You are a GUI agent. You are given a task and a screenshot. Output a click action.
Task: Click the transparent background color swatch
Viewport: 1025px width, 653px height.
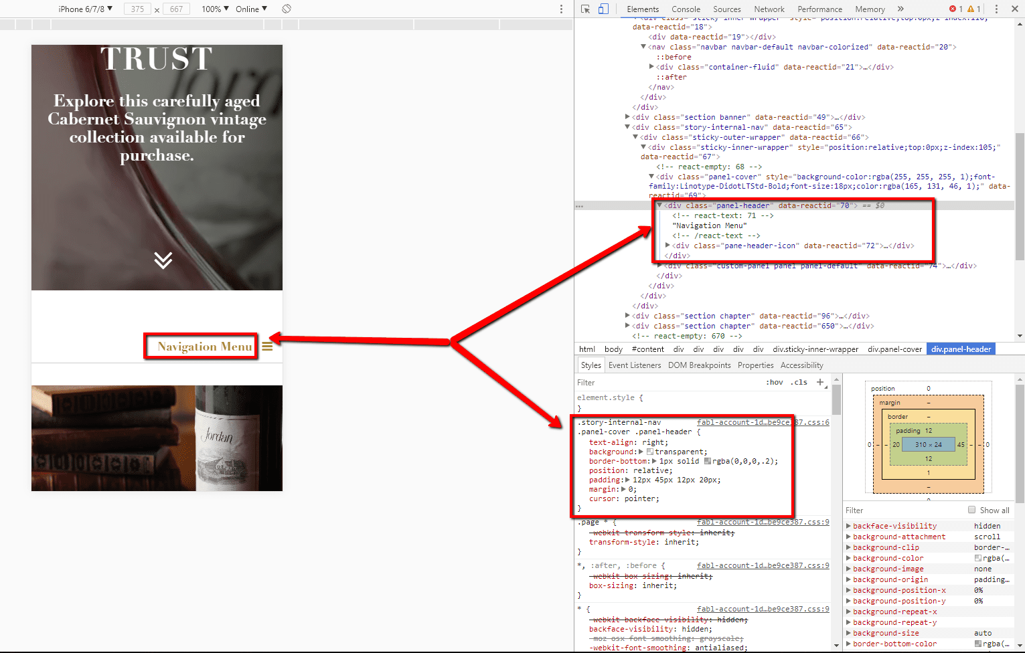pyautogui.click(x=649, y=452)
